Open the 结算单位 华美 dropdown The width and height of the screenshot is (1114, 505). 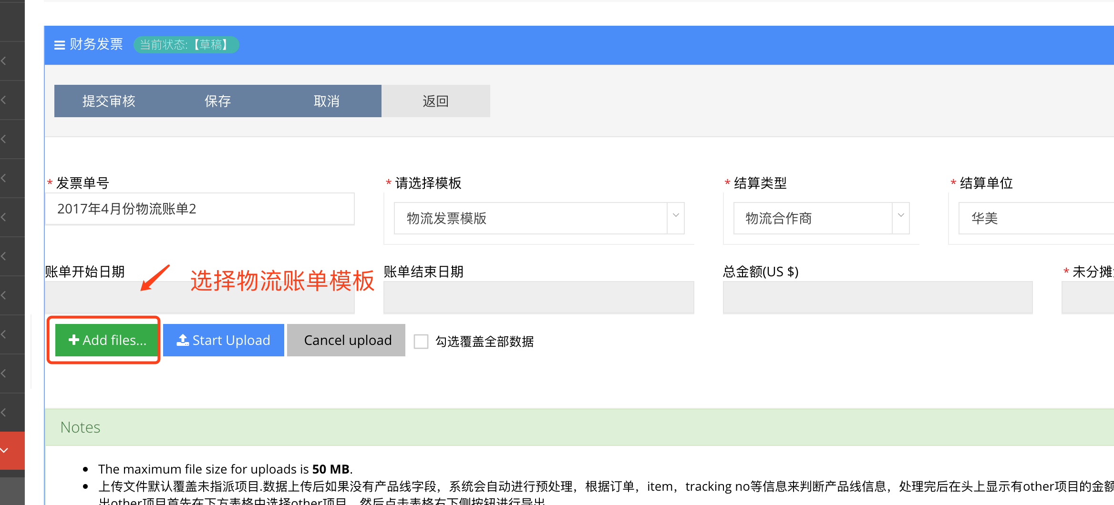coord(1036,218)
